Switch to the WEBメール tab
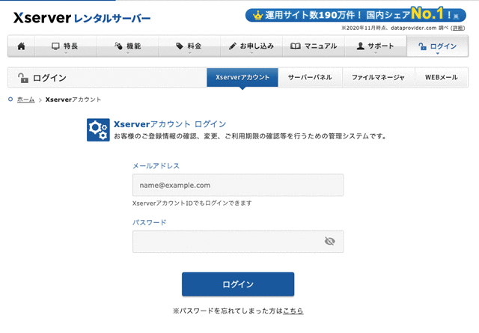 (x=442, y=77)
